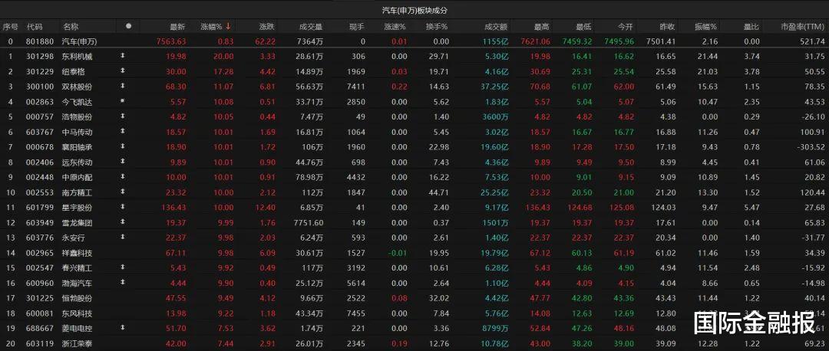The image size is (829, 351).
Task: Click the marker icon in 远东传动 row
Action: pyautogui.click(x=123, y=162)
